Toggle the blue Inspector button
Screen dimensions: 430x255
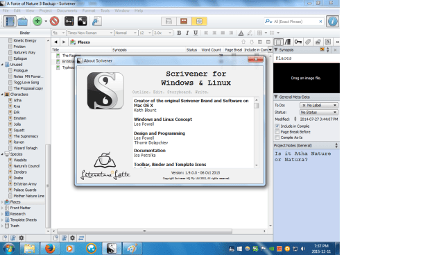(x=332, y=21)
